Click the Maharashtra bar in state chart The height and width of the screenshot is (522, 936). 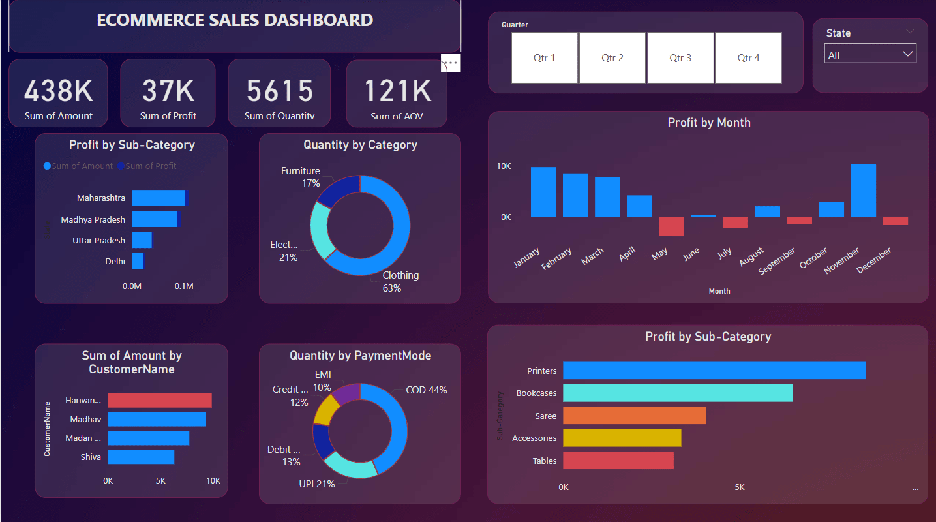pyautogui.click(x=159, y=198)
